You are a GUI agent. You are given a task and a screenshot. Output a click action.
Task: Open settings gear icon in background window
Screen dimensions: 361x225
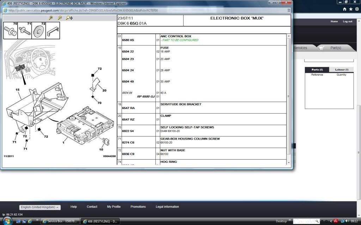point(357,9)
